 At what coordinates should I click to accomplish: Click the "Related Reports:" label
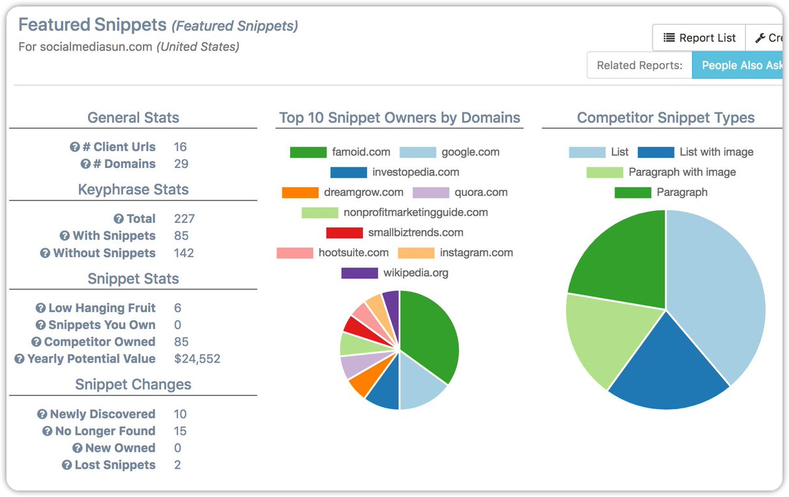coord(640,65)
